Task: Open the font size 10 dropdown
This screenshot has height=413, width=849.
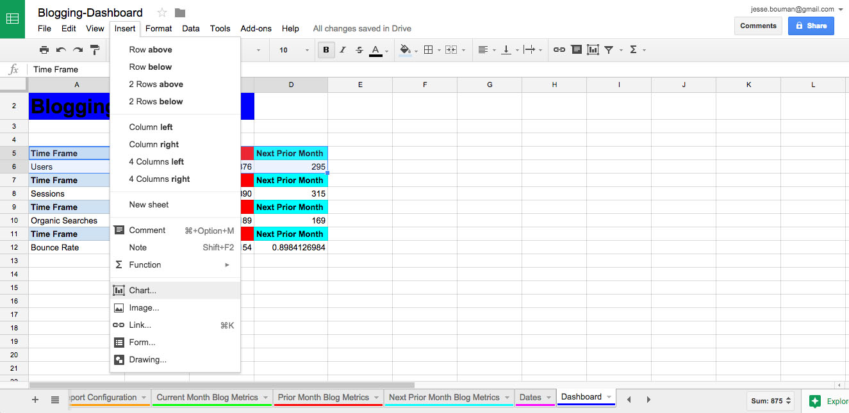Action: [x=294, y=50]
